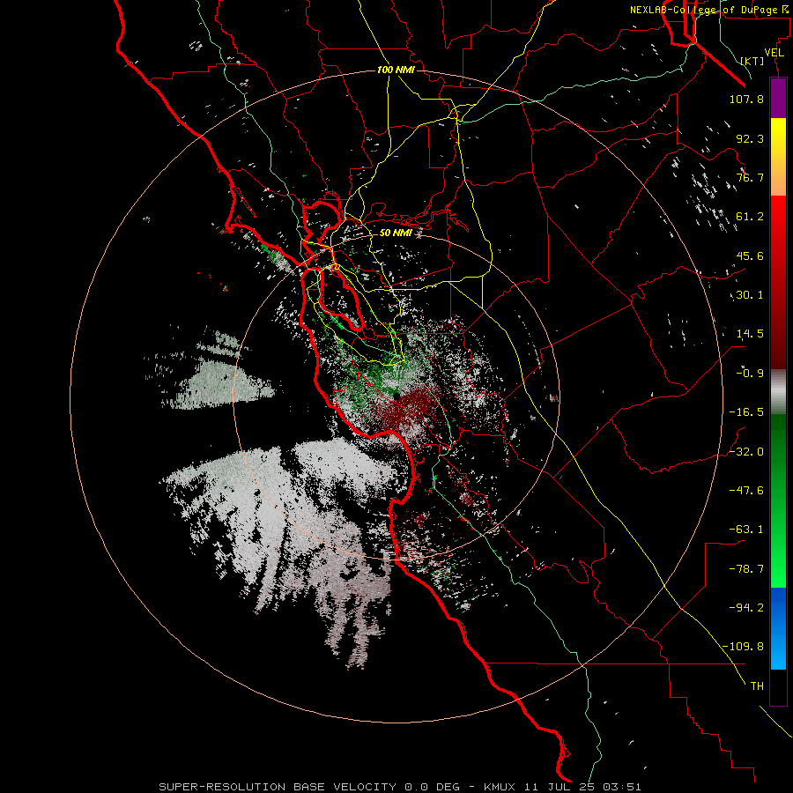Click the 45.6 legend value

pyautogui.click(x=750, y=256)
